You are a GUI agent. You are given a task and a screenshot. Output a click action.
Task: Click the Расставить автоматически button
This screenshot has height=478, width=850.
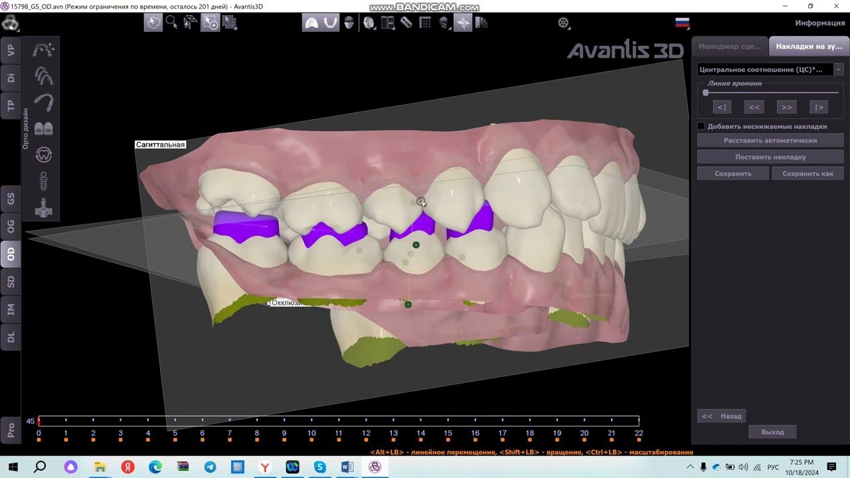pos(770,141)
